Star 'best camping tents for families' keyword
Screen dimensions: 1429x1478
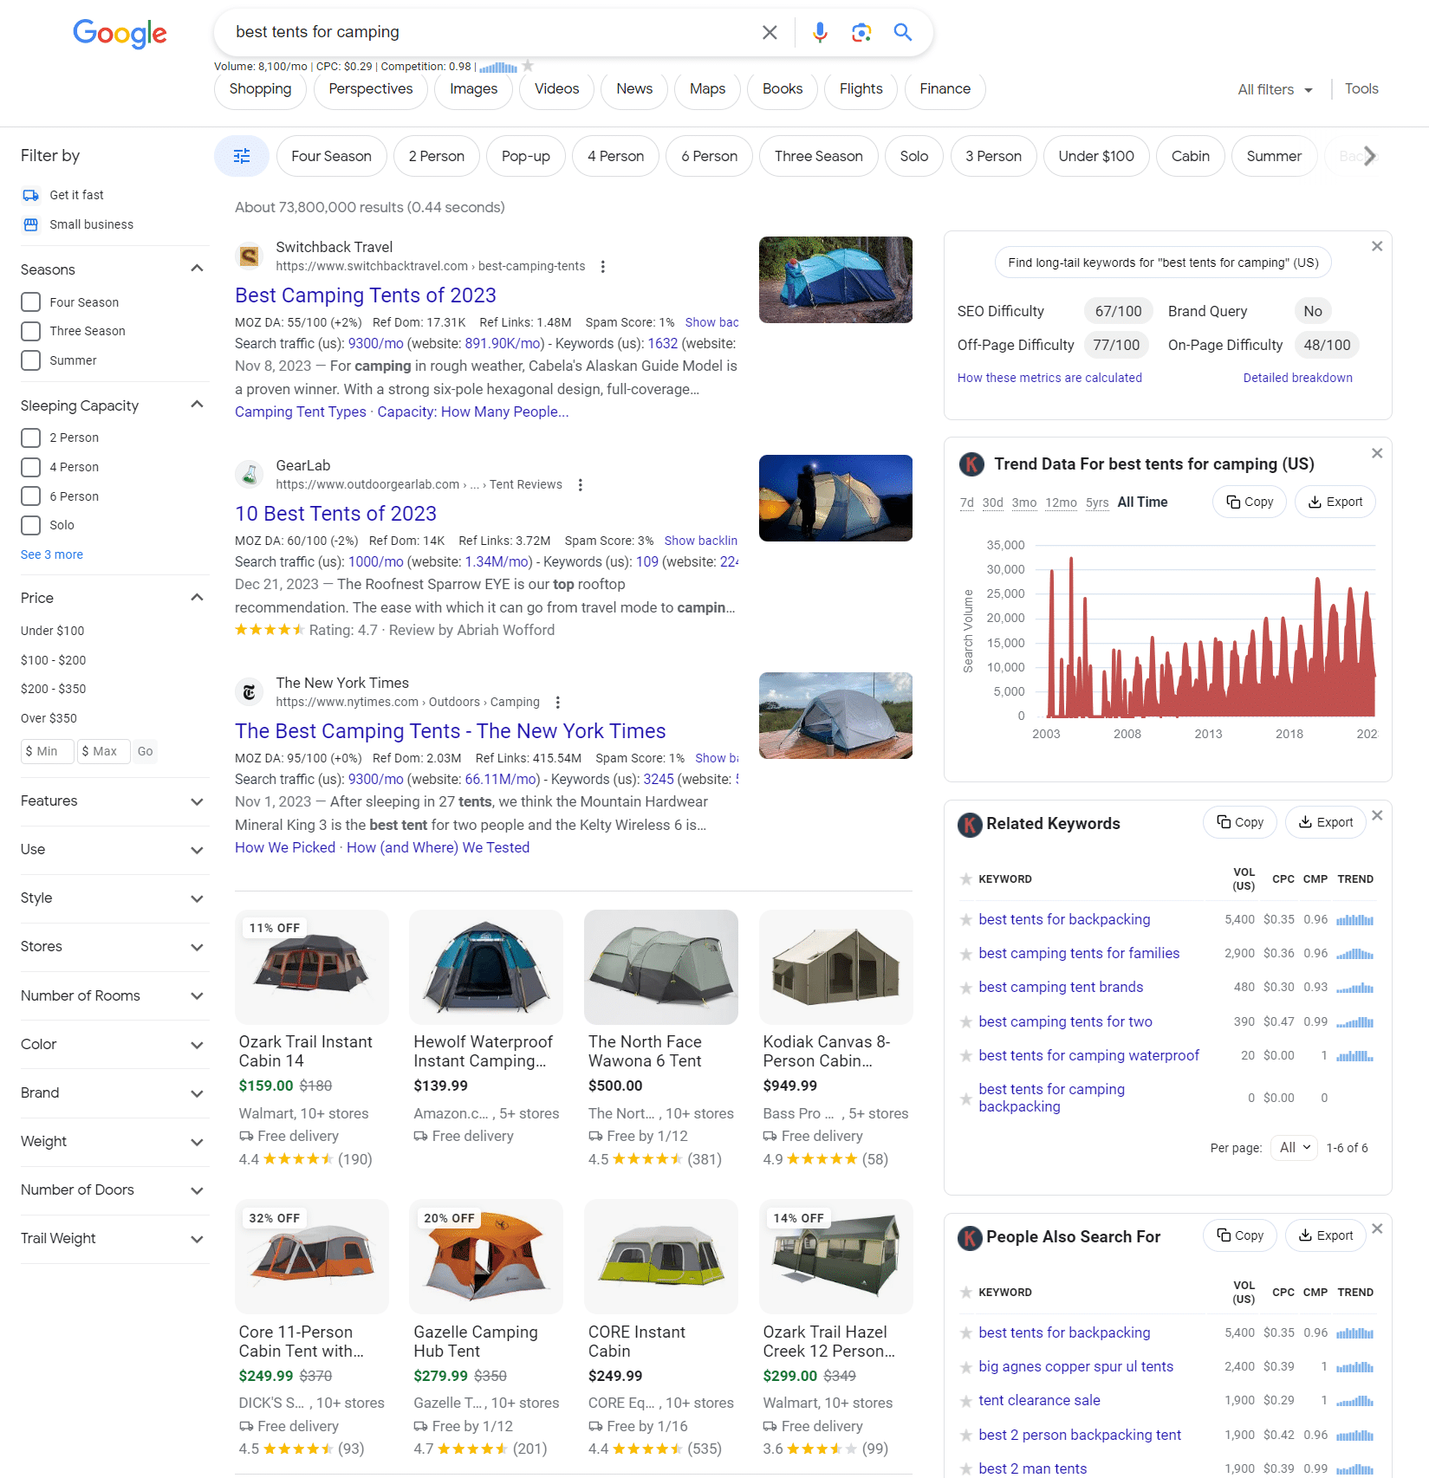tap(965, 954)
